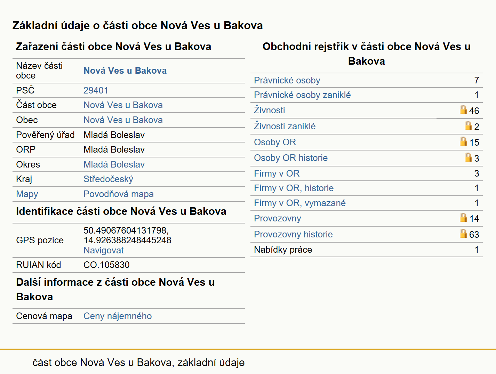Click the postal code 29401 link
Screen dimensions: 496x374
tap(96, 90)
